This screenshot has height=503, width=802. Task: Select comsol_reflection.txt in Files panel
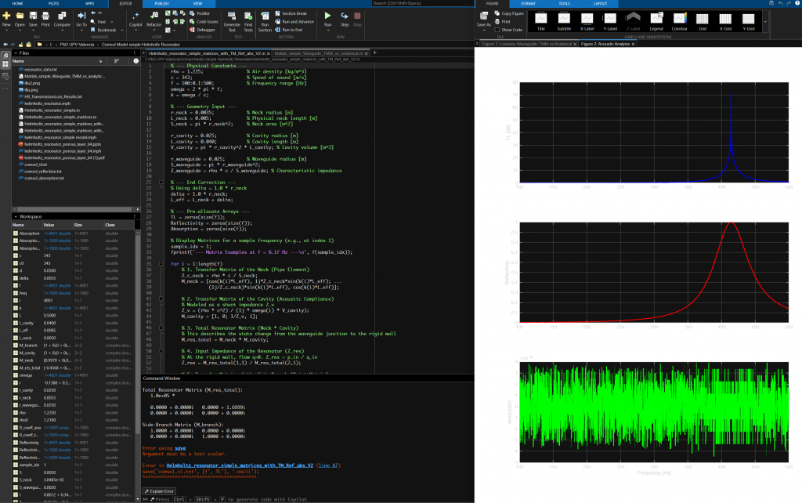tap(43, 172)
